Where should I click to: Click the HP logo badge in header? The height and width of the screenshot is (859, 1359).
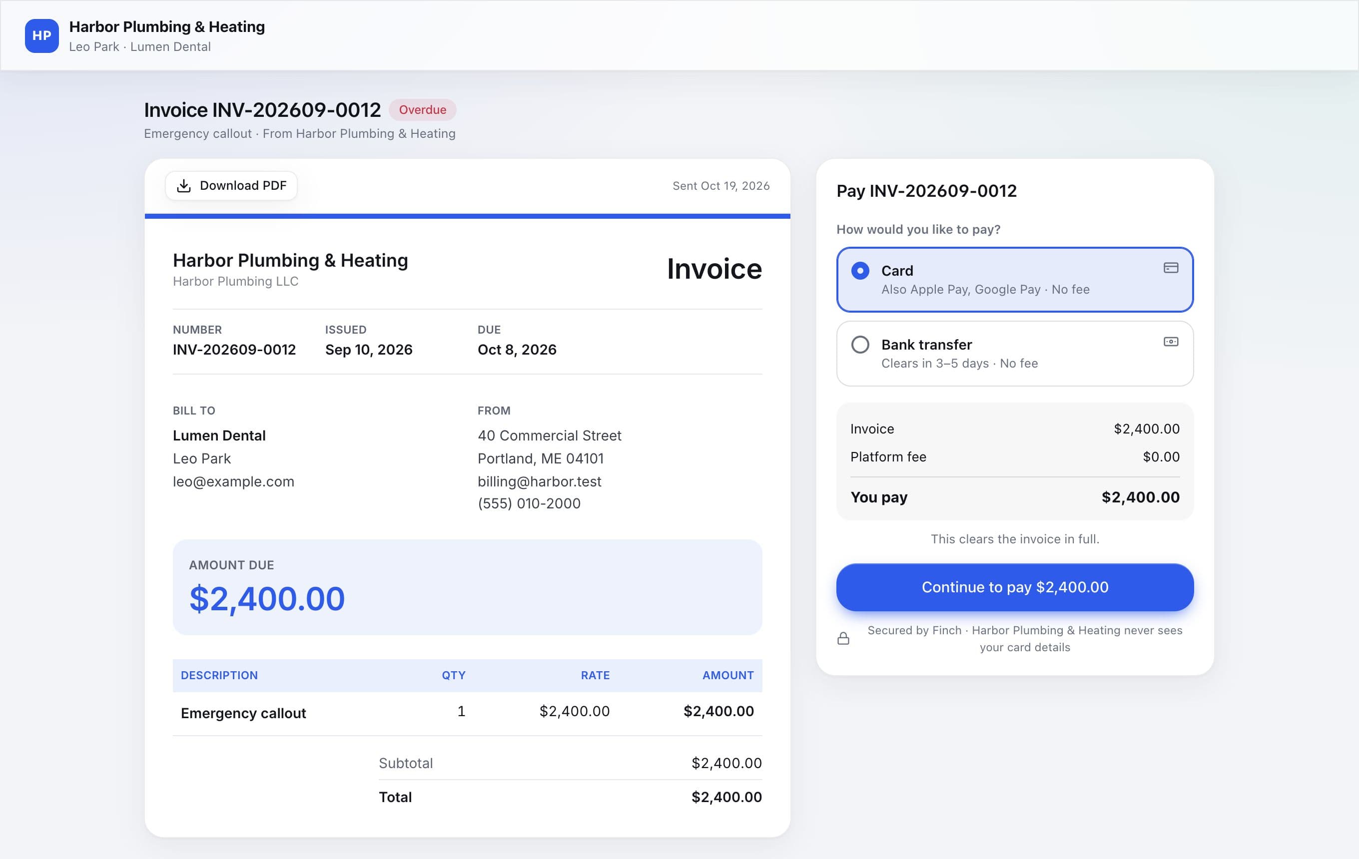42,35
